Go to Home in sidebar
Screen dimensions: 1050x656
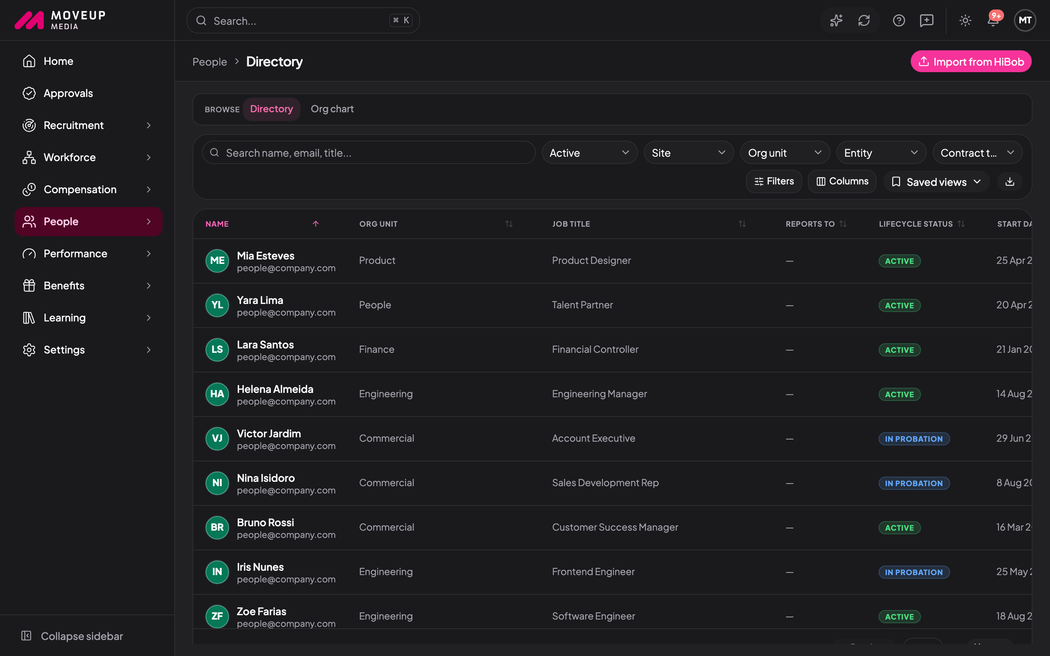(89, 61)
